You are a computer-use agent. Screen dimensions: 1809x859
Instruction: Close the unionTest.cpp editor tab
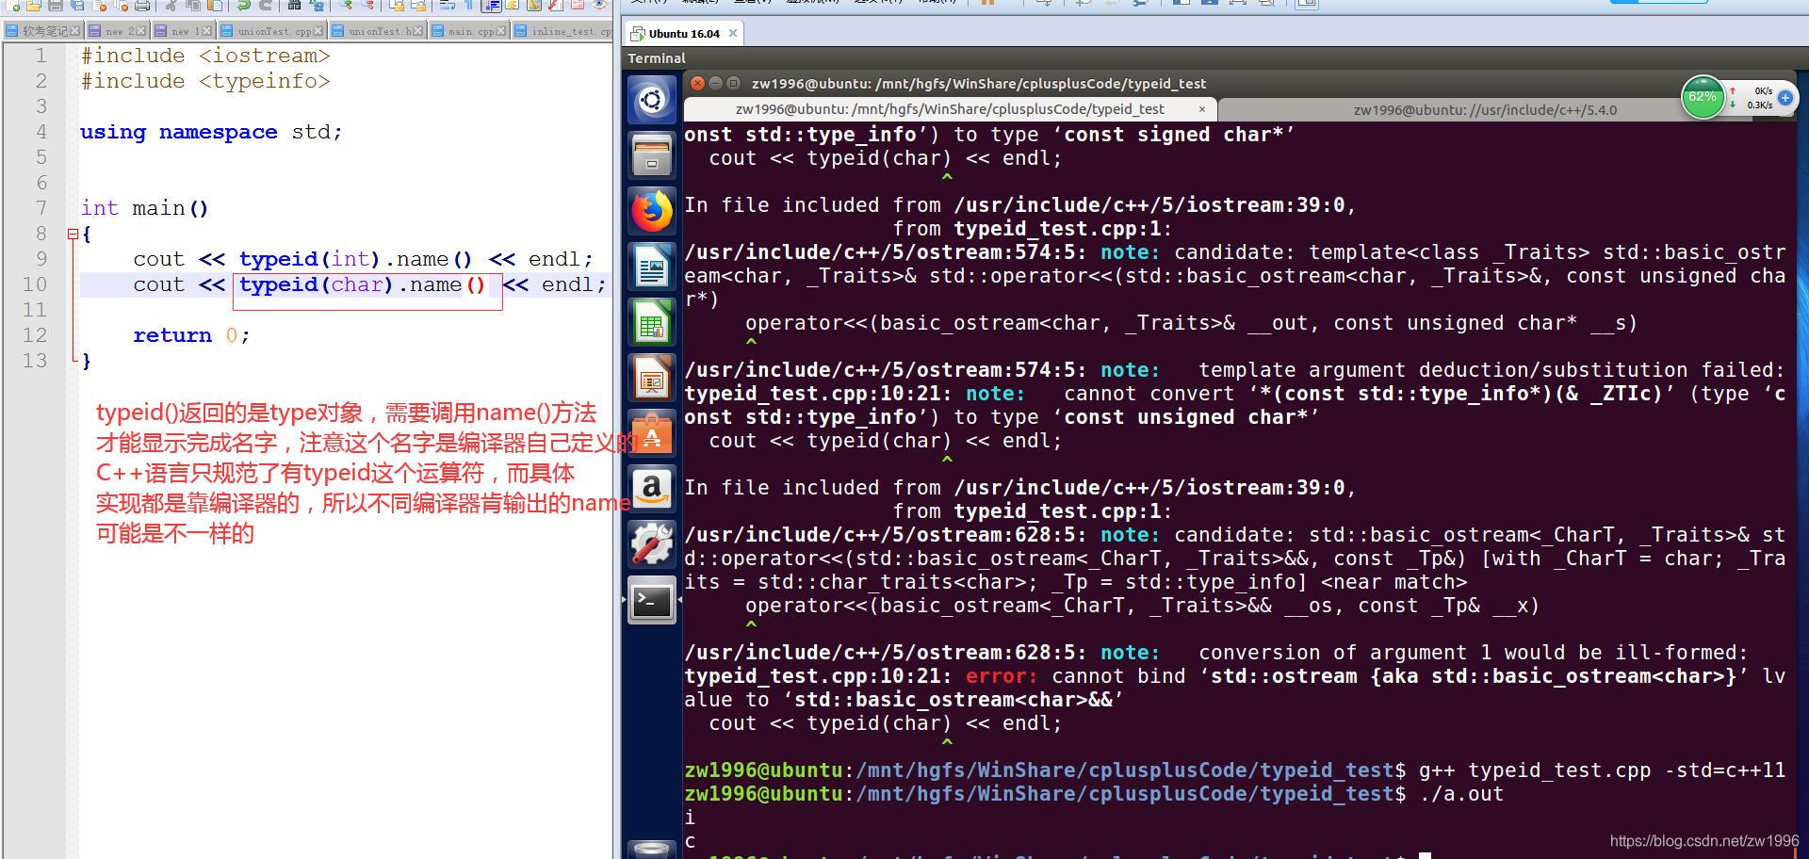(318, 31)
